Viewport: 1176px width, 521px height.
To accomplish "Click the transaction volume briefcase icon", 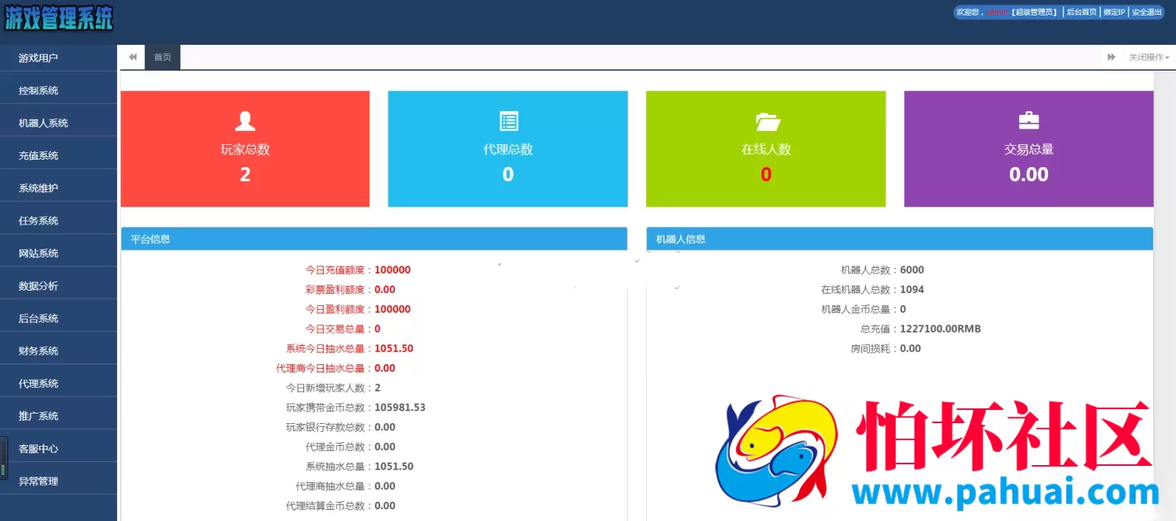I will (x=1029, y=120).
